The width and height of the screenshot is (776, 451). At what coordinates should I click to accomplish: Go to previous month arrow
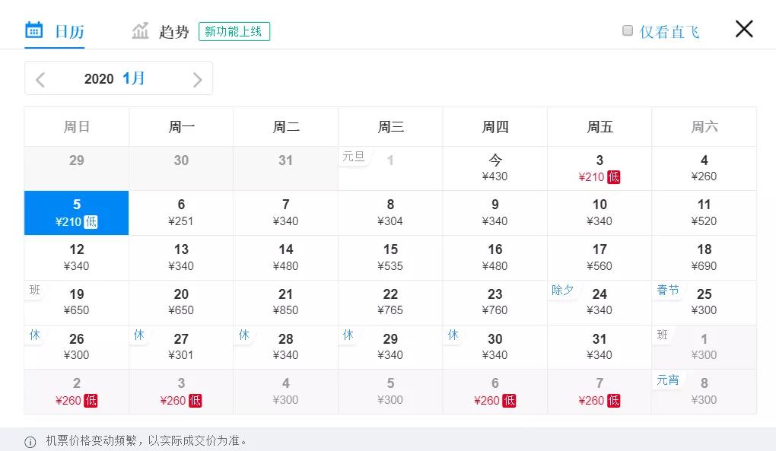40,79
